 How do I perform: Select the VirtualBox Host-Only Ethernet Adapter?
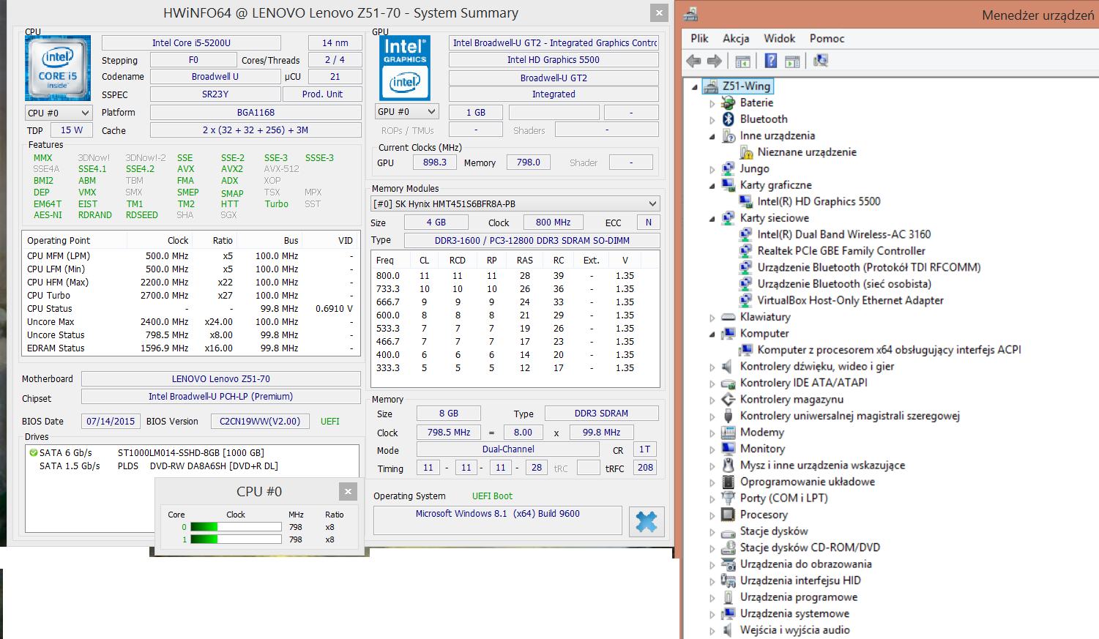click(x=850, y=300)
